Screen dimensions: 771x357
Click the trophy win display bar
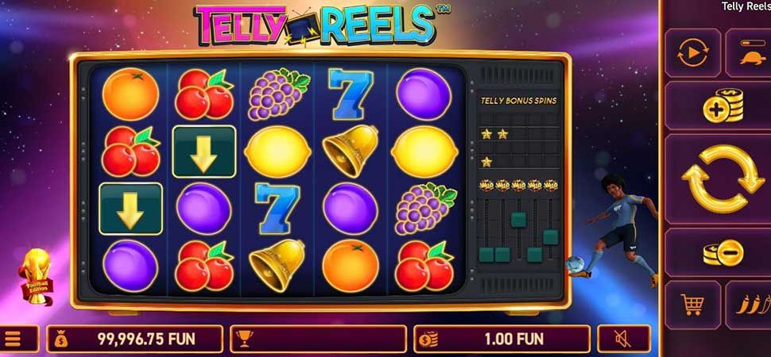(318, 339)
